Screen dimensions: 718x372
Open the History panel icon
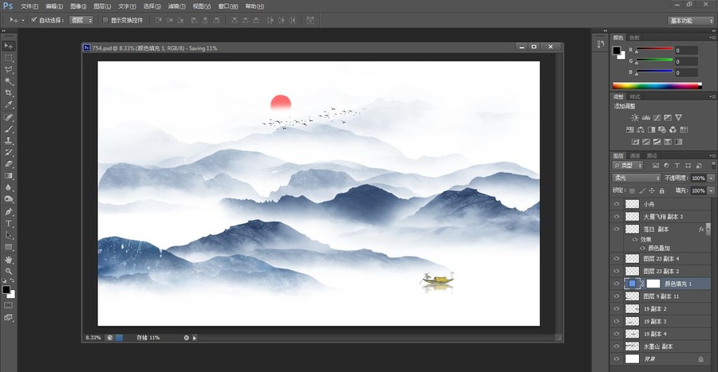tap(601, 44)
